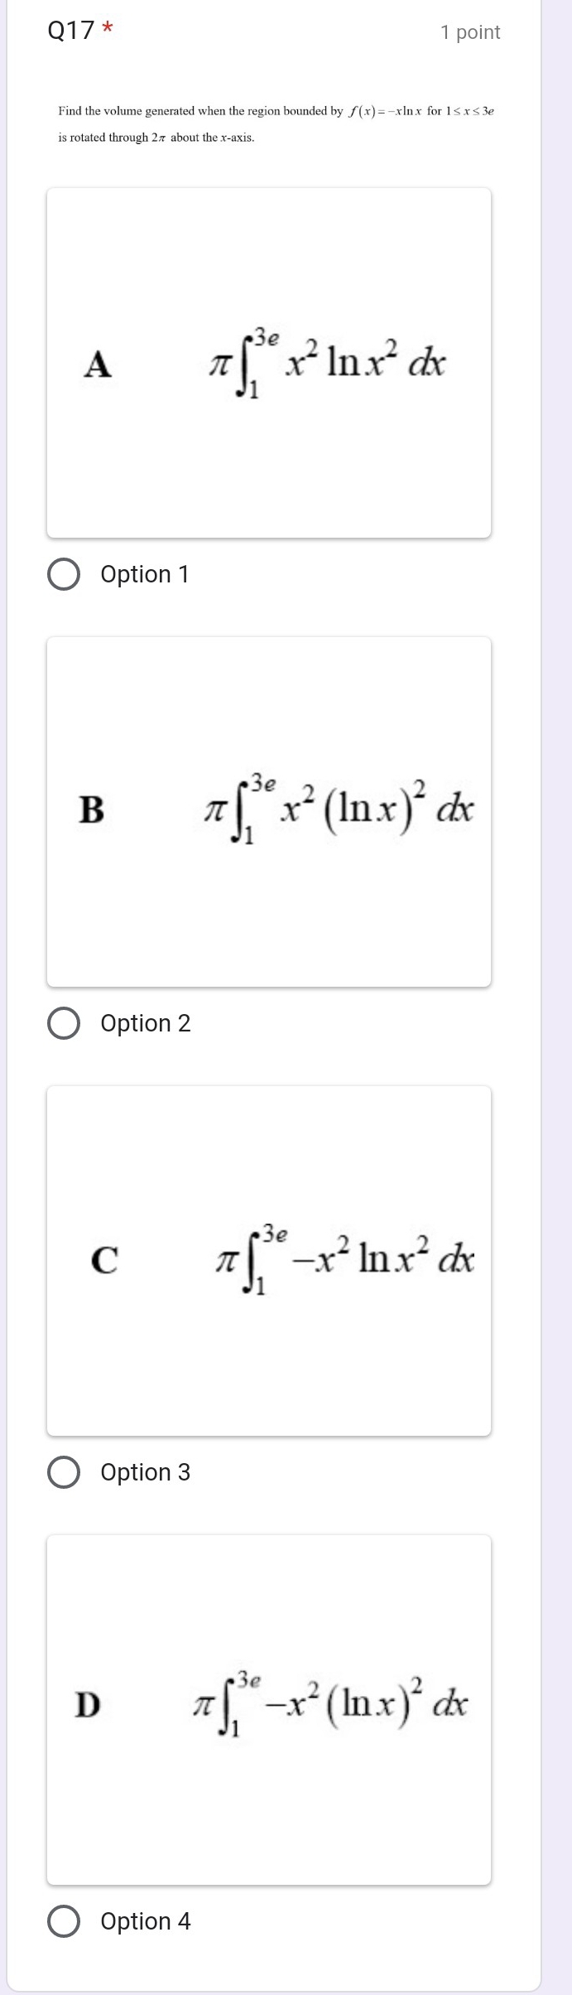This screenshot has width=572, height=1995.
Task: Click the bold letter B in second image
Action: coord(91,810)
